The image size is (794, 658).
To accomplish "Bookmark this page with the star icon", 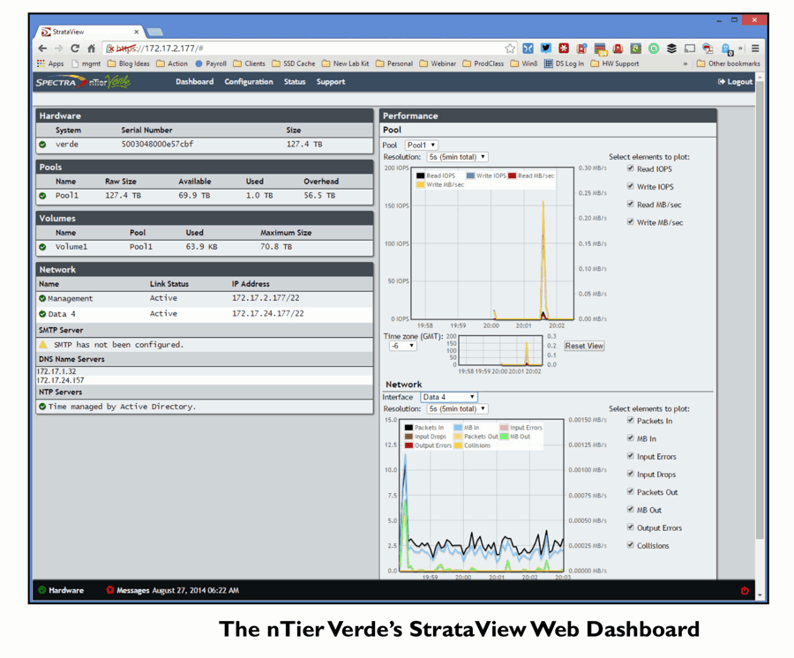I will point(510,49).
